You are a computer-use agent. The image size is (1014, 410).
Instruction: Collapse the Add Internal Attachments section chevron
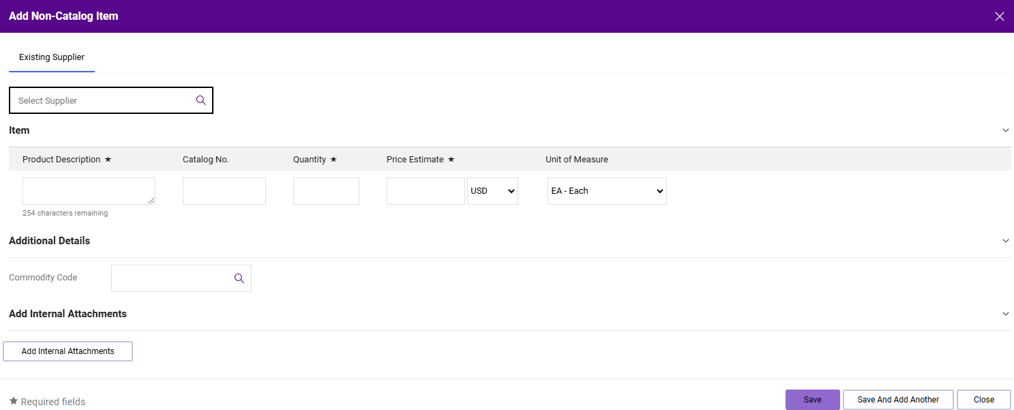tap(1005, 314)
